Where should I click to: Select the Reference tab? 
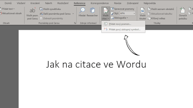pyautogui.click(x=79, y=3)
